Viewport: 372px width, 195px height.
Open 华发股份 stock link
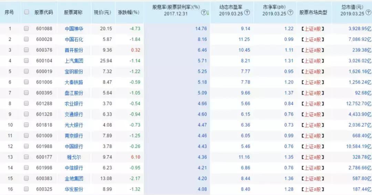click(74, 189)
